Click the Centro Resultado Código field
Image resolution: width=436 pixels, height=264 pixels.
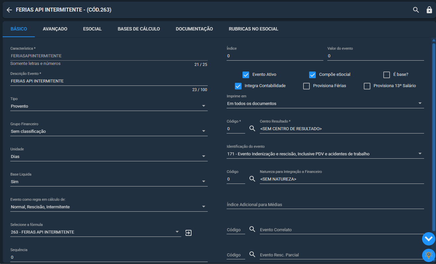tap(236, 129)
